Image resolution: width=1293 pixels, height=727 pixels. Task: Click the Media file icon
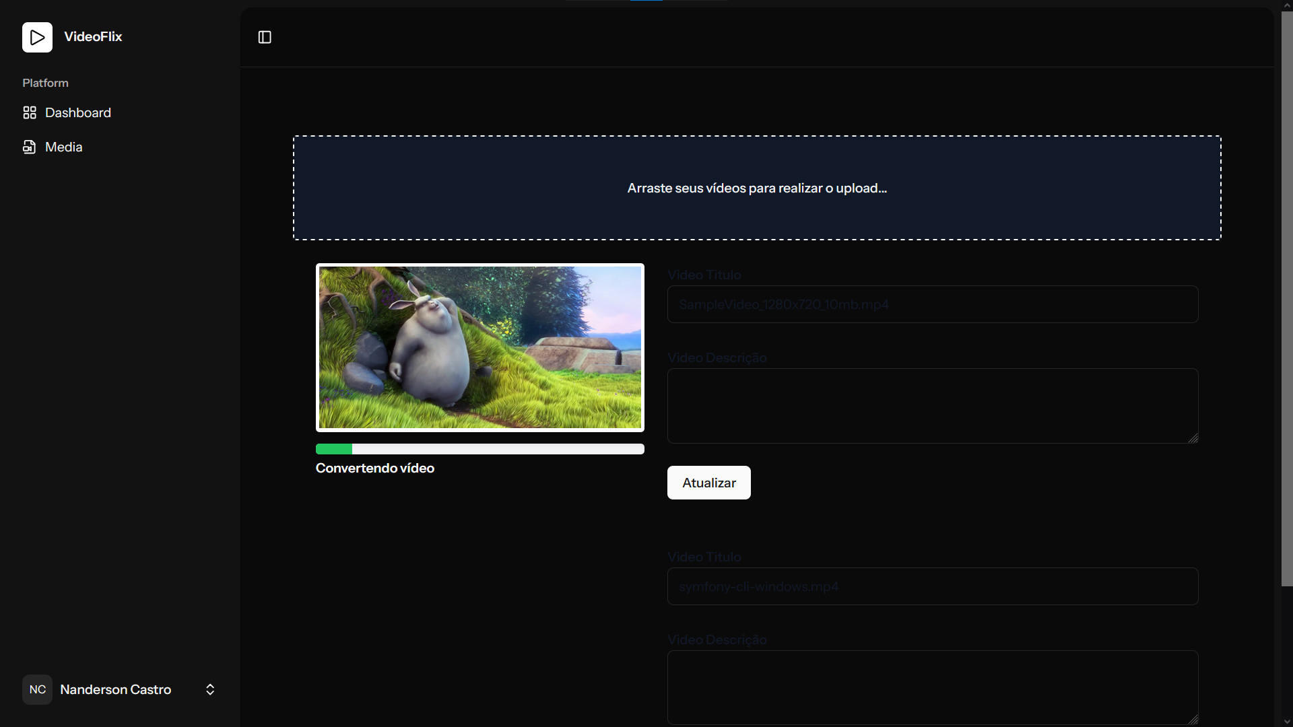pyautogui.click(x=30, y=147)
